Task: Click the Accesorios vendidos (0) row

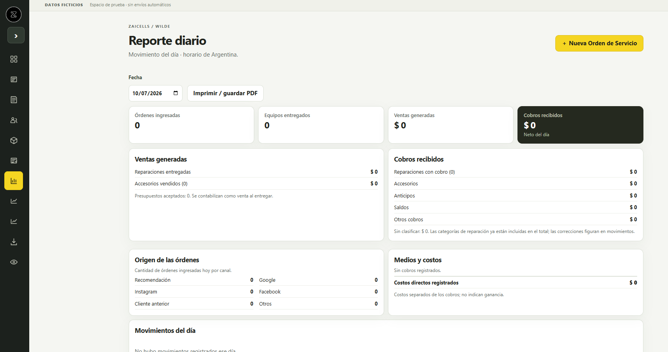Action: point(256,183)
